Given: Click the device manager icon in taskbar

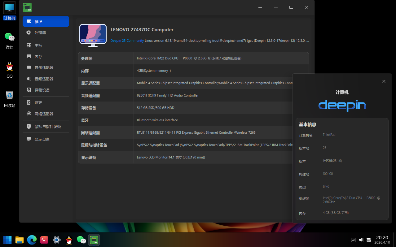Looking at the screenshot, I should click(94, 240).
